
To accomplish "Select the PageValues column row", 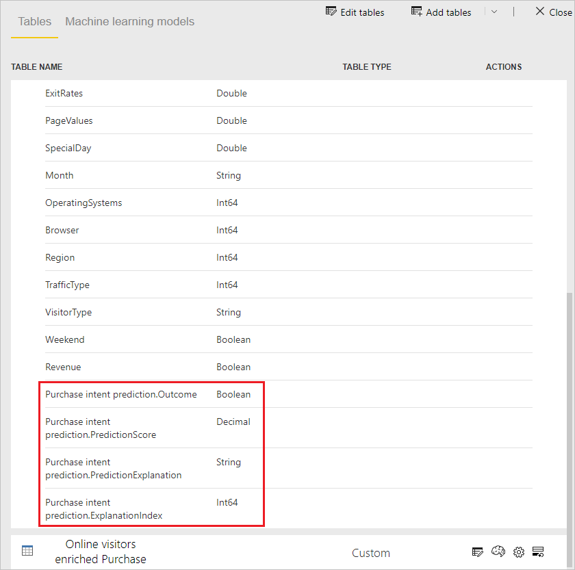I will pyautogui.click(x=289, y=120).
